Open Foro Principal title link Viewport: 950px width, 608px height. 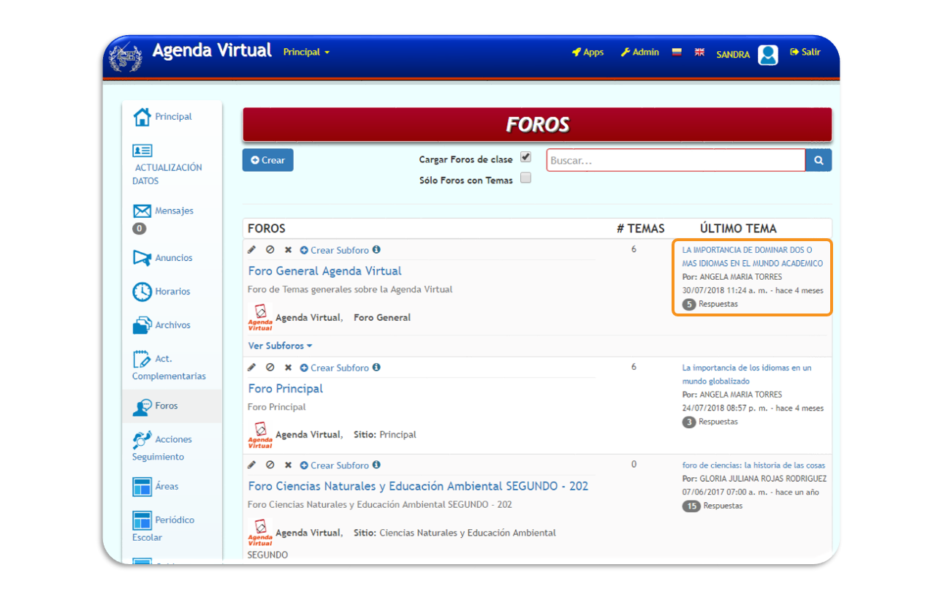[286, 389]
